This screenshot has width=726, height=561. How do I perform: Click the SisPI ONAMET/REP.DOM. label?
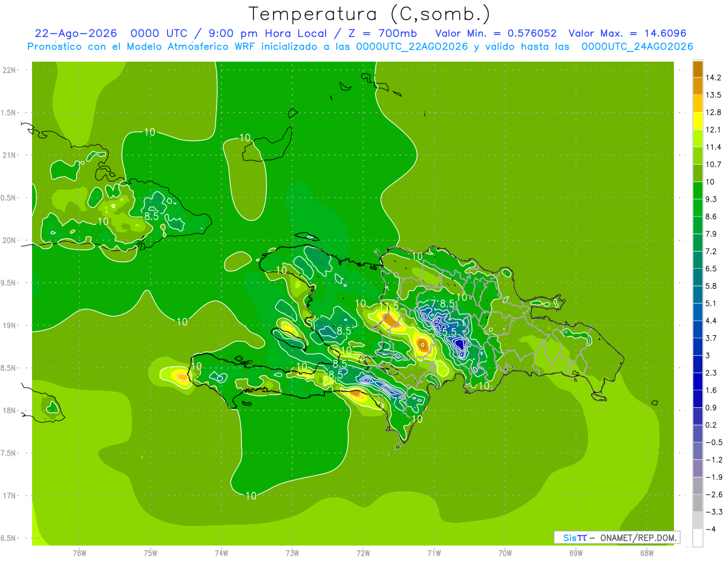[x=616, y=537]
